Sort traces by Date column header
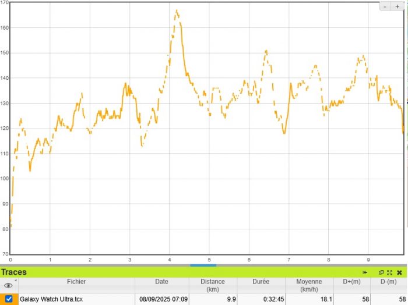Image resolution: width=408 pixels, height=305 pixels. (x=161, y=282)
